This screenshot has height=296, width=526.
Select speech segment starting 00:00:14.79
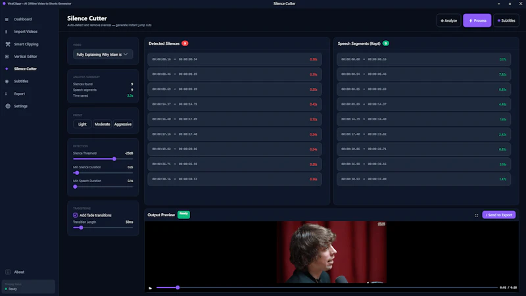click(423, 119)
